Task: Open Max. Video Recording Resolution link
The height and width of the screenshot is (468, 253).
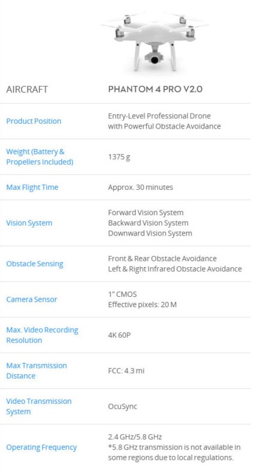Action: tap(42, 335)
